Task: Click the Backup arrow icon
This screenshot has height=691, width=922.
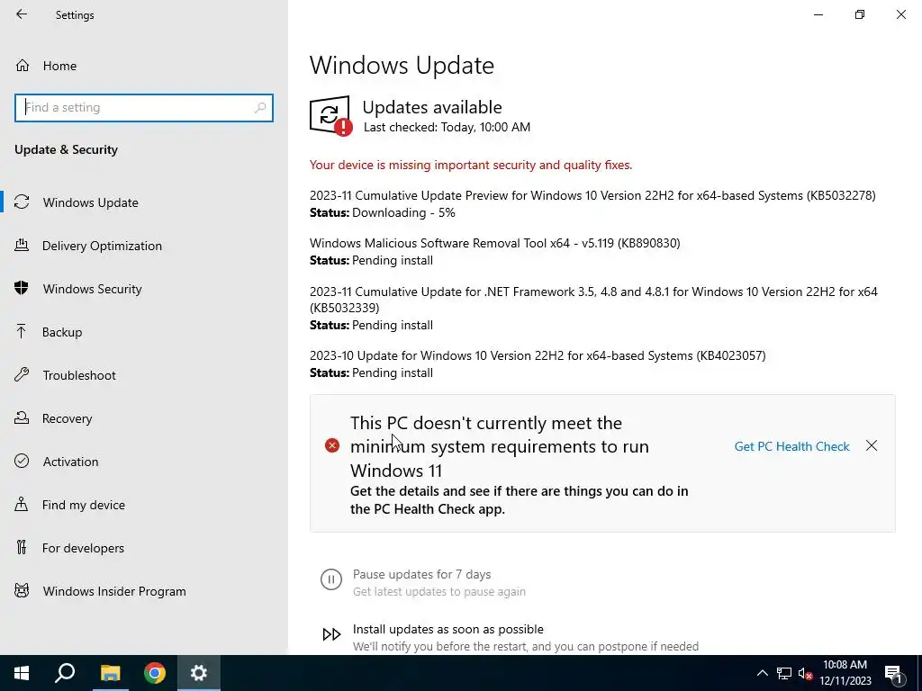Action: (22, 332)
